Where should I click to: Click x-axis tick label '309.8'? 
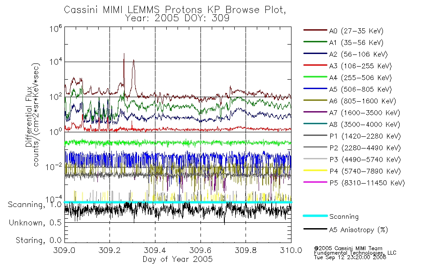click(246, 250)
